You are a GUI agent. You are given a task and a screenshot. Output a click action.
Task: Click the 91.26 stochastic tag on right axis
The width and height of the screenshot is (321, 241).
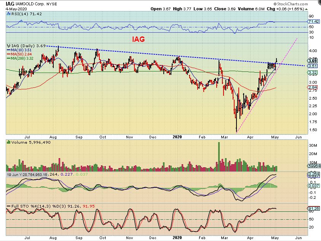coord(313,208)
